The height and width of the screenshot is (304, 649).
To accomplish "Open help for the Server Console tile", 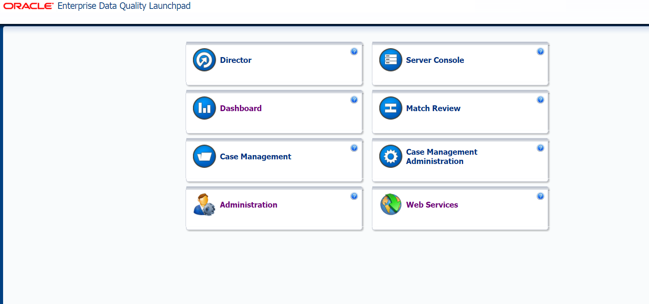I will point(541,52).
